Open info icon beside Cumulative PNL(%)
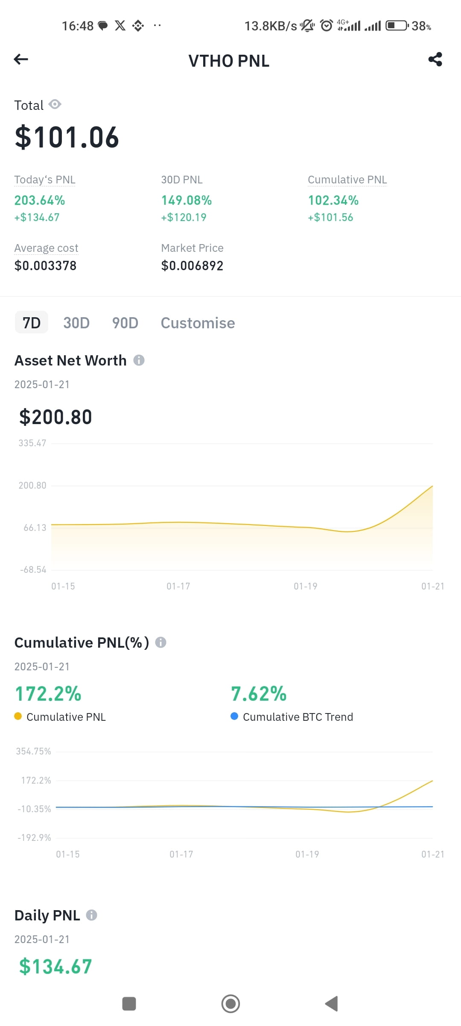 pyautogui.click(x=160, y=642)
